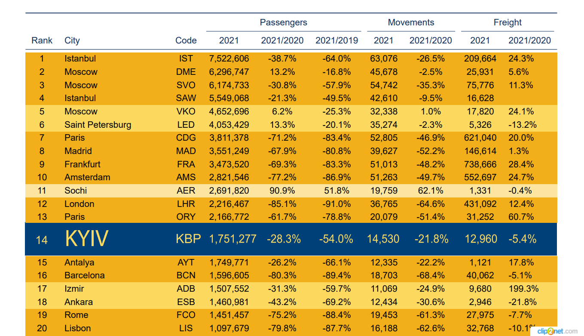Click the Rank column header
584x336 pixels.
point(42,40)
